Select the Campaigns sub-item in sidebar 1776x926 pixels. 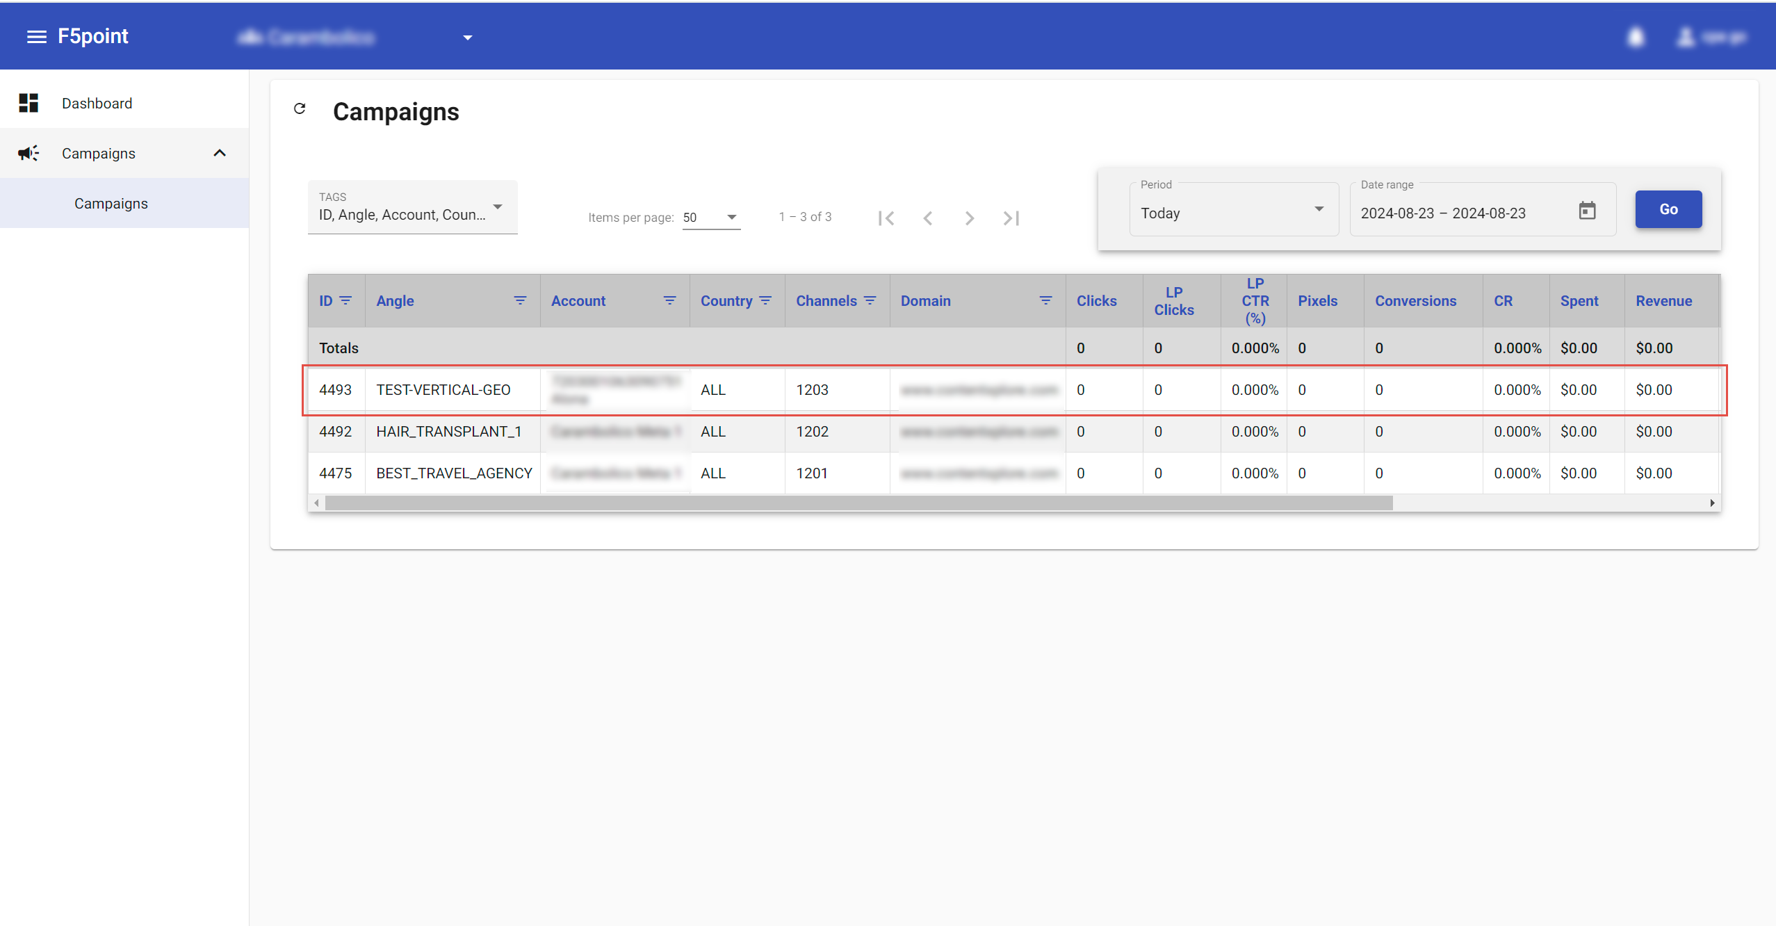[124, 203]
